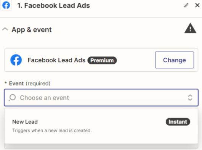Image resolution: width=202 pixels, height=150 pixels.
Task: Toggle event dropdown with up-down arrows
Action: 190,98
